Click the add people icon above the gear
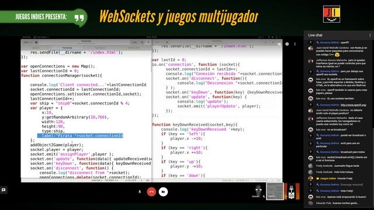The width and height of the screenshot is (374, 210). pos(279,44)
